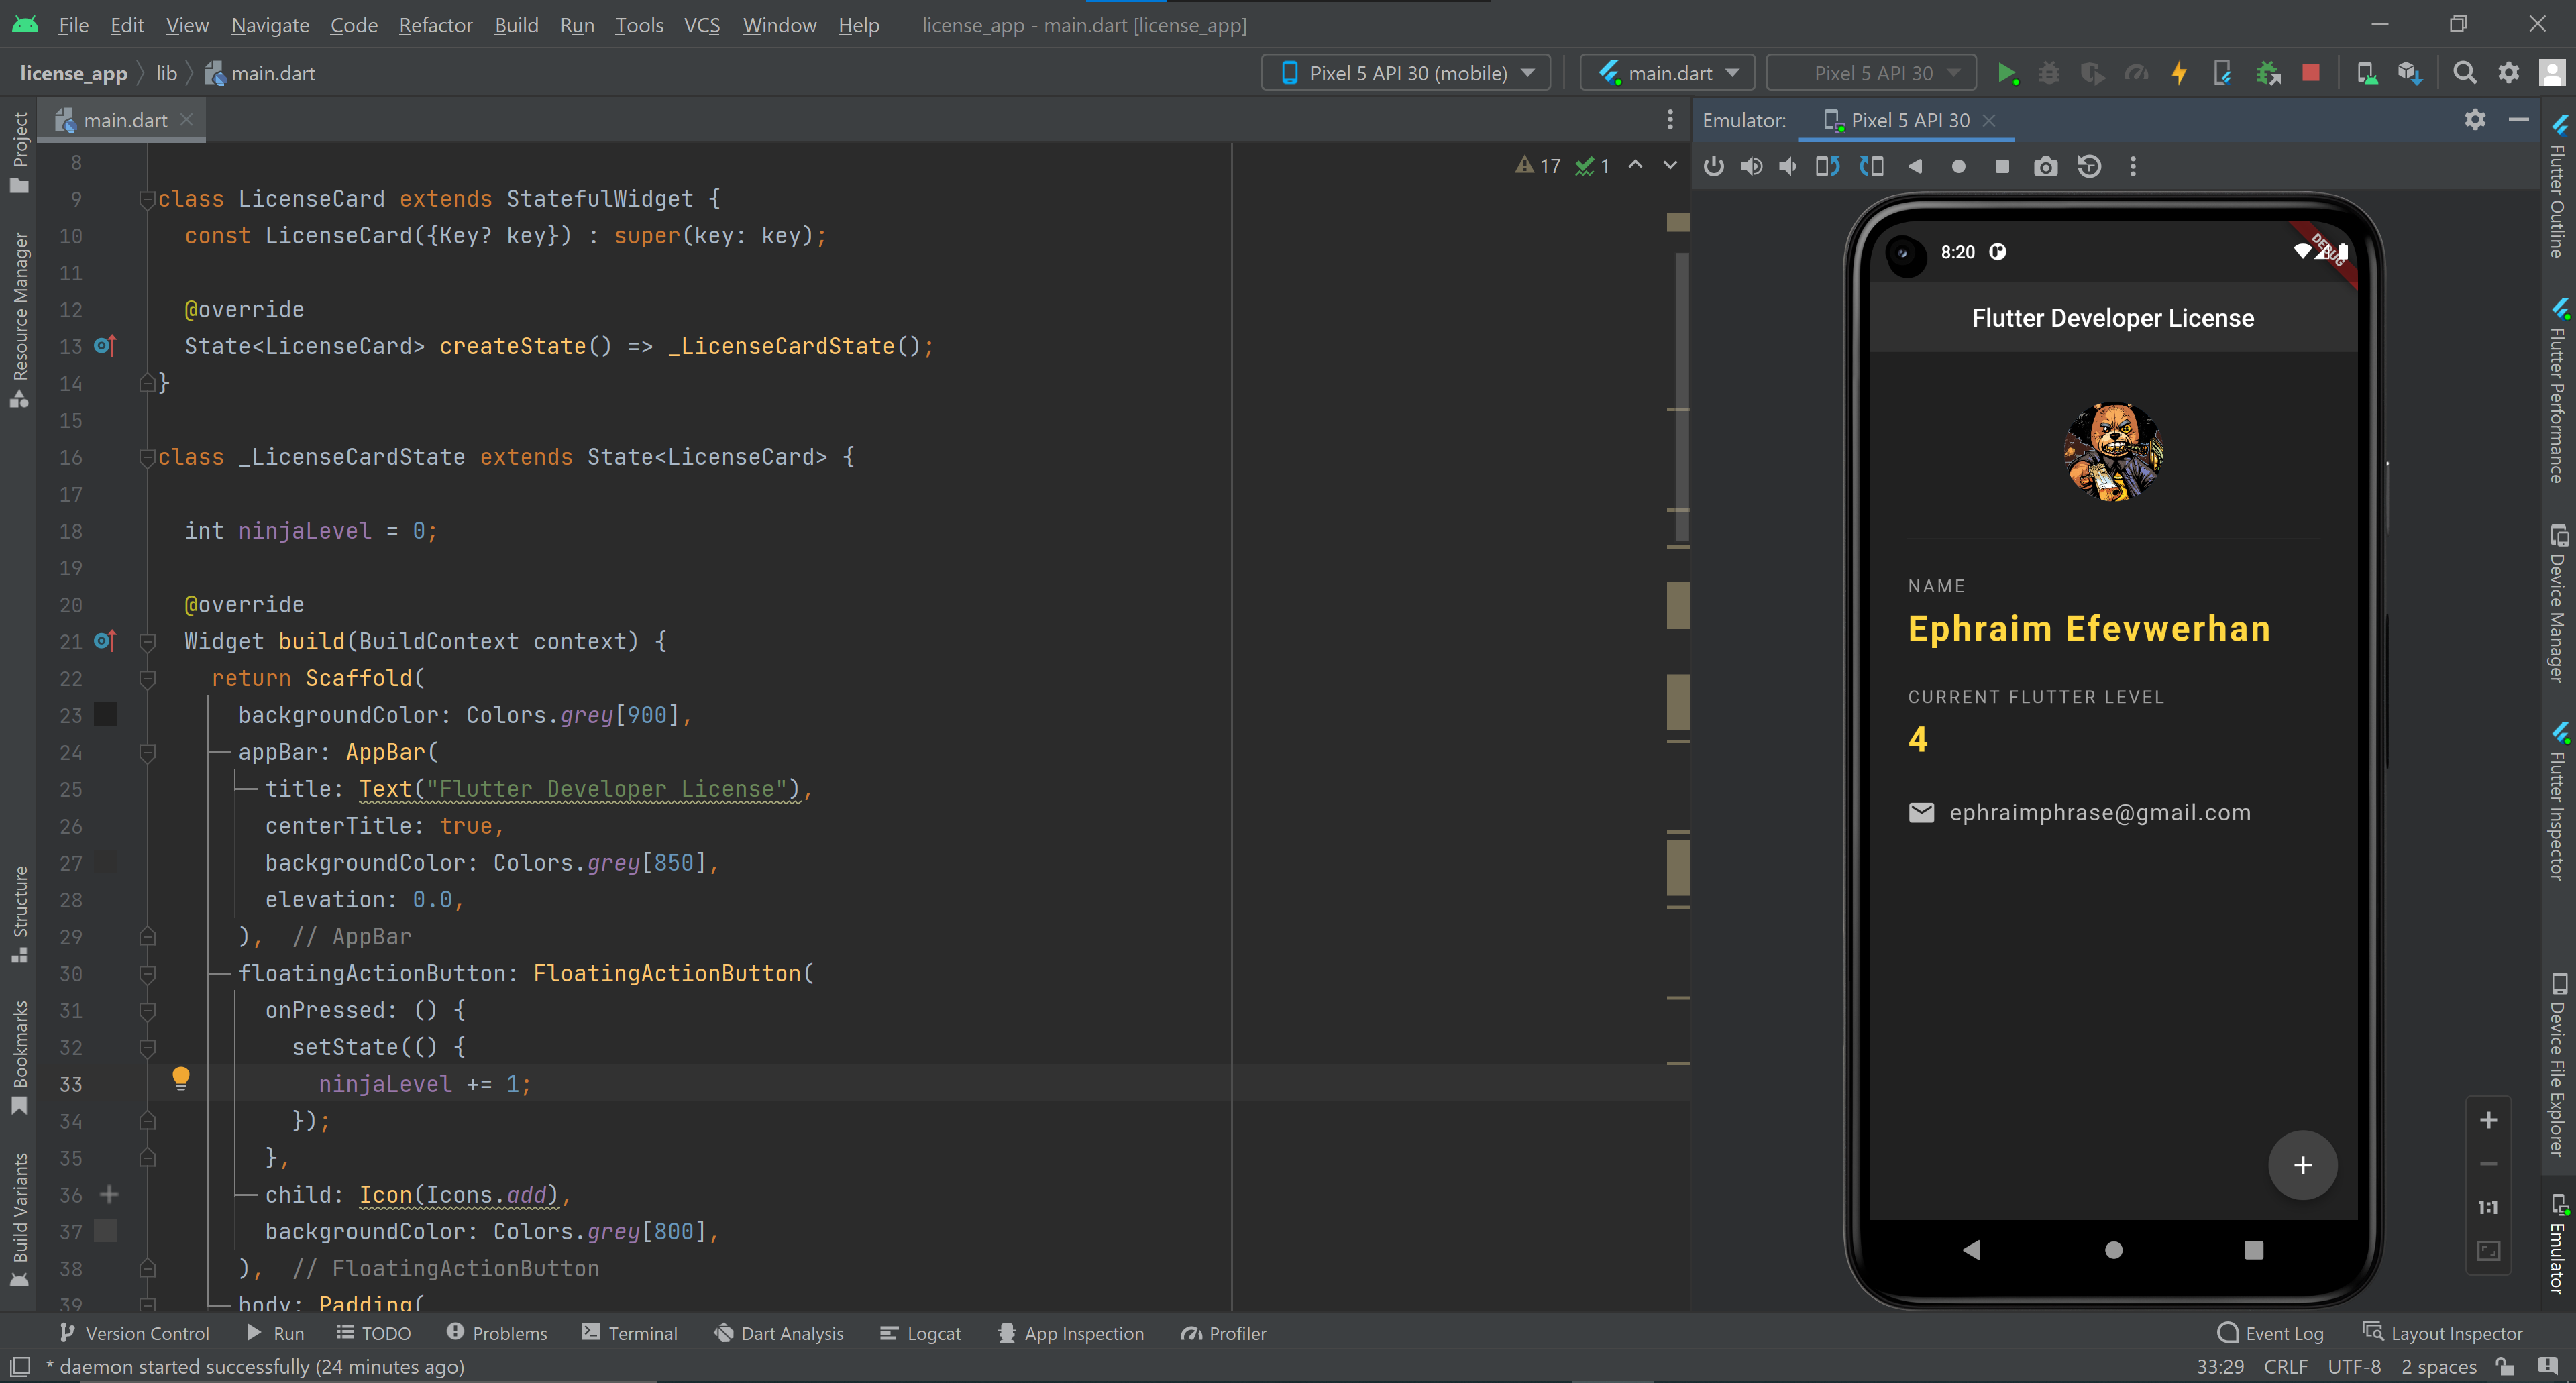Image resolution: width=2576 pixels, height=1383 pixels.
Task: Take a screenshot of the emulator
Action: tap(2045, 166)
